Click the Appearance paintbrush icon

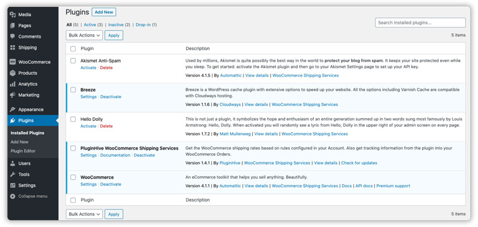coord(13,109)
